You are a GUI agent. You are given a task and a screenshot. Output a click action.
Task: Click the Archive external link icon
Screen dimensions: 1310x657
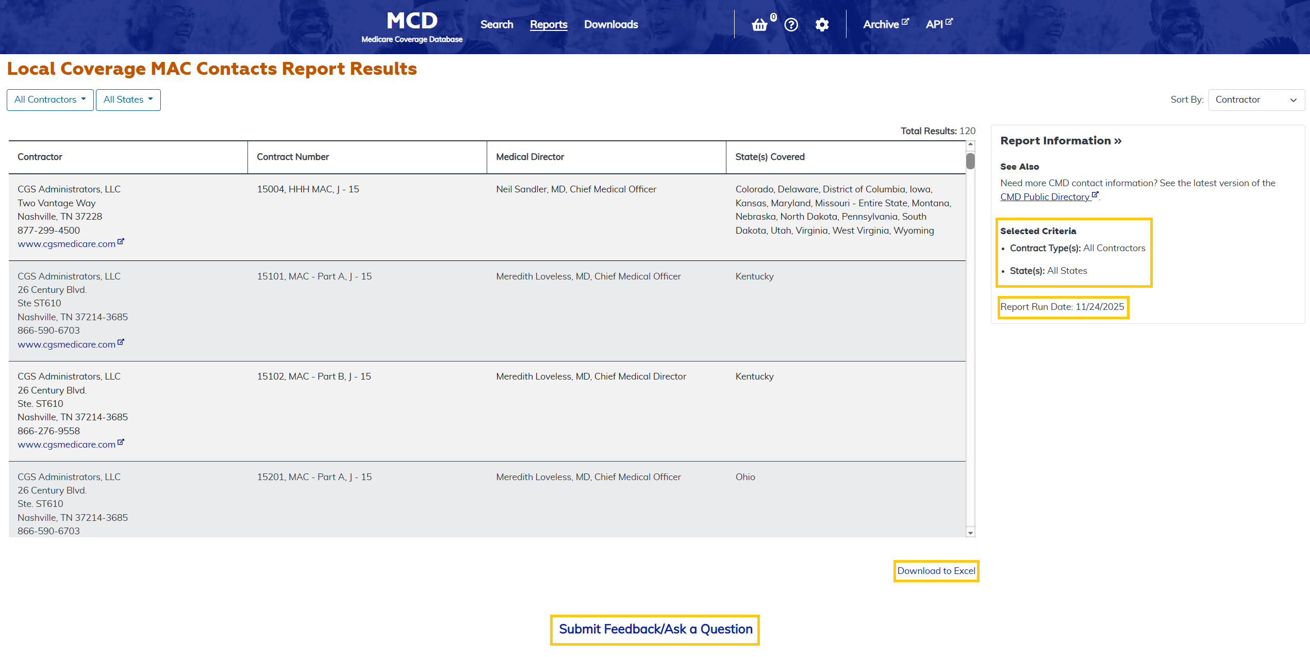point(905,22)
